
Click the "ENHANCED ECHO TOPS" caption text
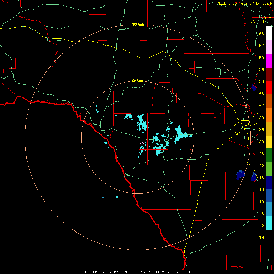tap(107, 272)
